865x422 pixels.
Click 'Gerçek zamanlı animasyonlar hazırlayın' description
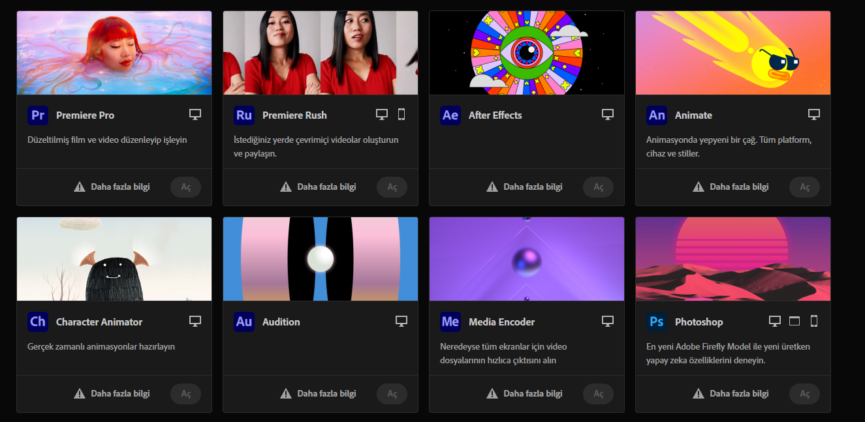101,347
